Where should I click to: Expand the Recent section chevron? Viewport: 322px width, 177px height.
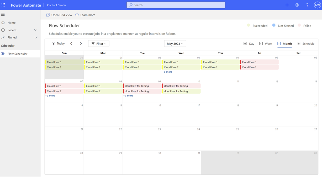click(36, 30)
